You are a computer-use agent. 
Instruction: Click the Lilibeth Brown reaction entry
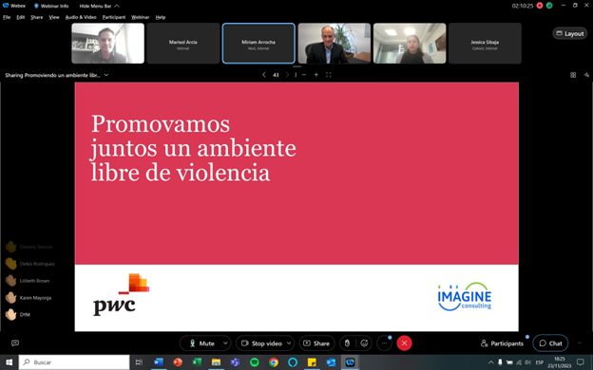coord(28,281)
